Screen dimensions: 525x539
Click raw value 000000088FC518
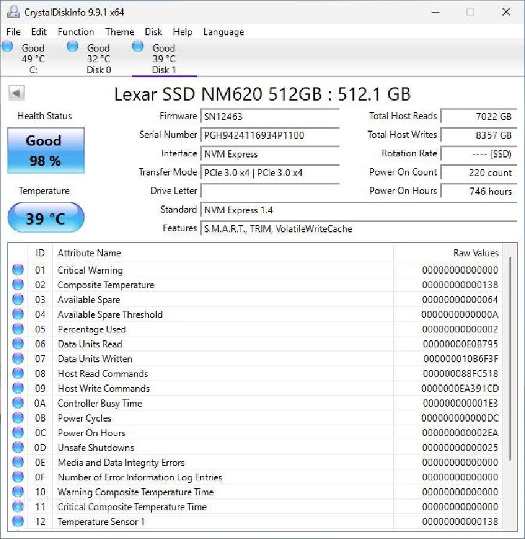(460, 373)
